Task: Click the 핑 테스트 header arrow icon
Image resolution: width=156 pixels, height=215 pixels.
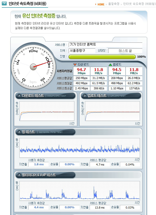Action: coord(19,132)
